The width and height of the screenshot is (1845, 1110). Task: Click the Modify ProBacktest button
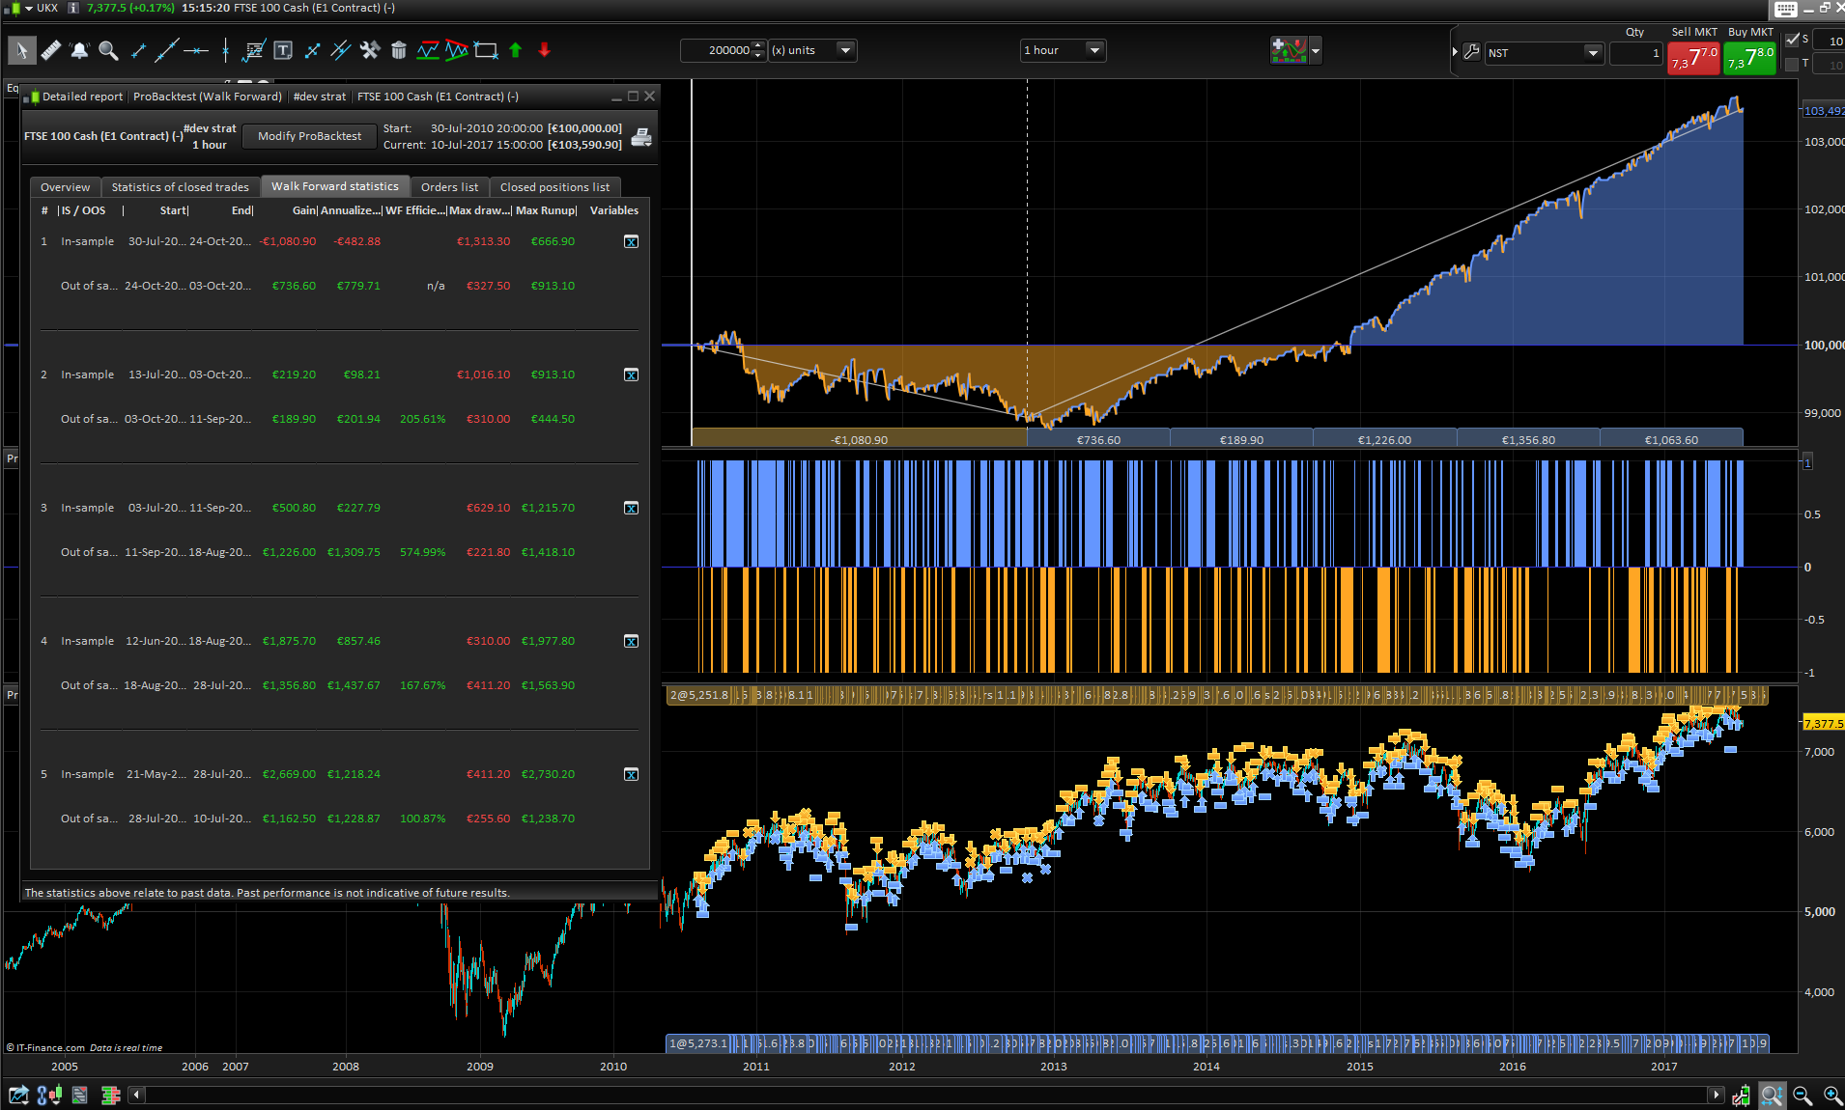point(309,136)
